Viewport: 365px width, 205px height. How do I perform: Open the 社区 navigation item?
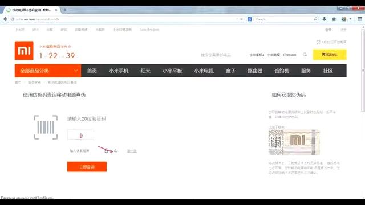click(328, 71)
